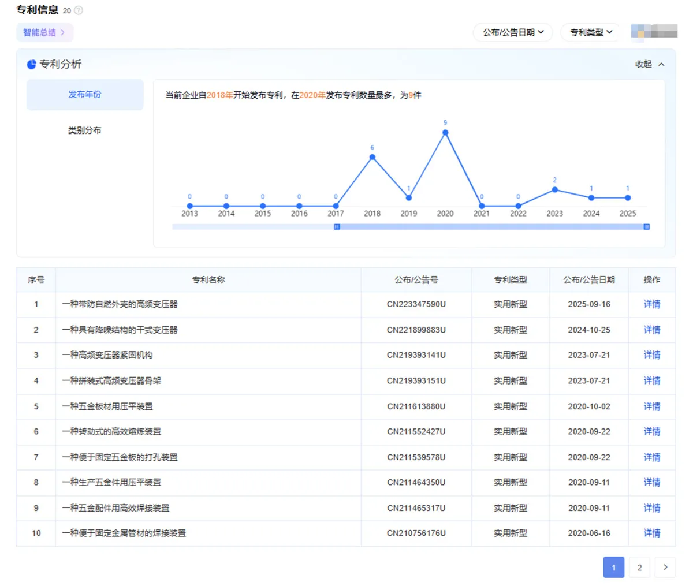View 详情 of patent CN211552427U

click(651, 432)
